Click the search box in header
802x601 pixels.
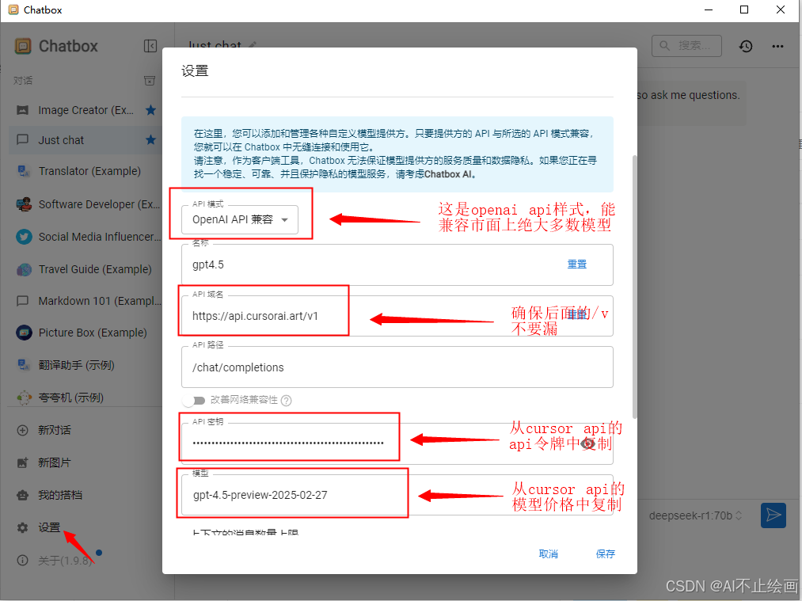tap(686, 46)
